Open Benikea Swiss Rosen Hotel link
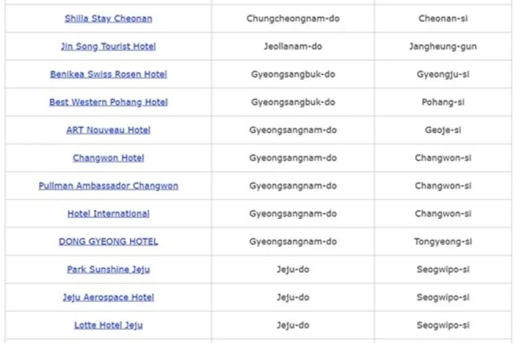 pos(108,74)
